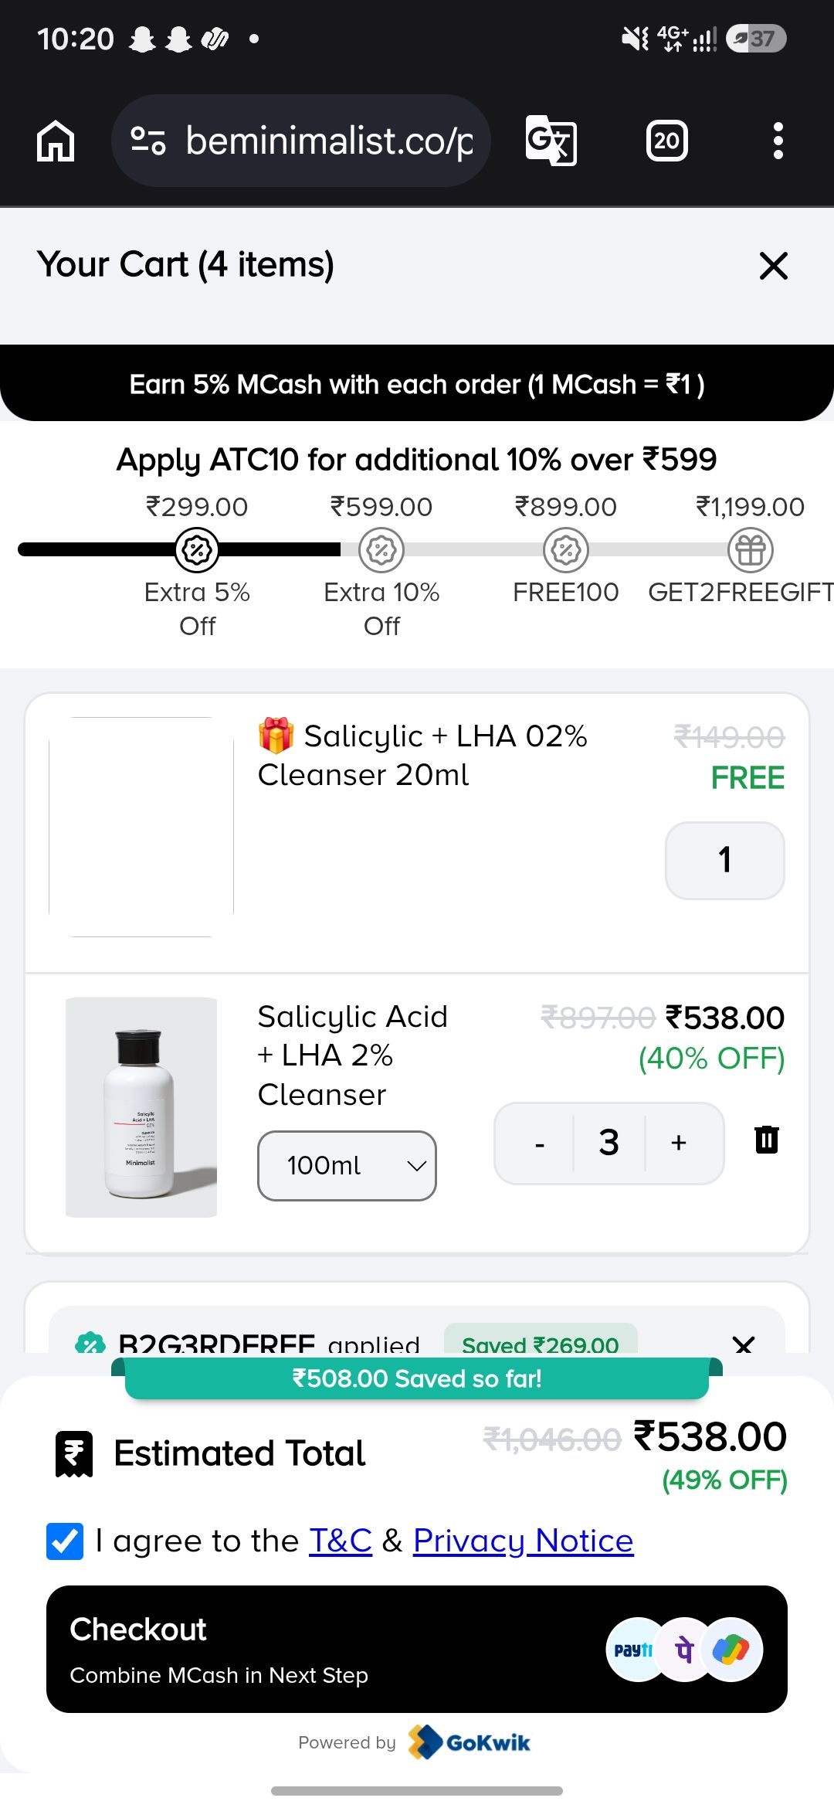Open the T&C link
Viewport: 834px width, 1808px height.
tap(341, 1541)
